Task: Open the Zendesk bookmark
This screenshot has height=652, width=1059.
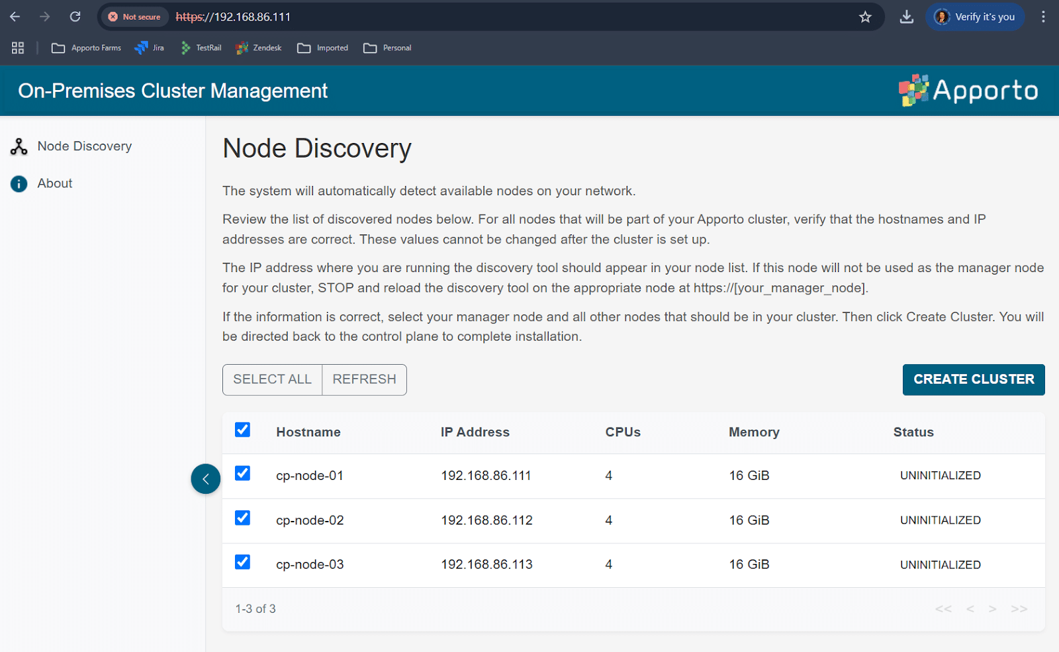Action: coord(259,48)
